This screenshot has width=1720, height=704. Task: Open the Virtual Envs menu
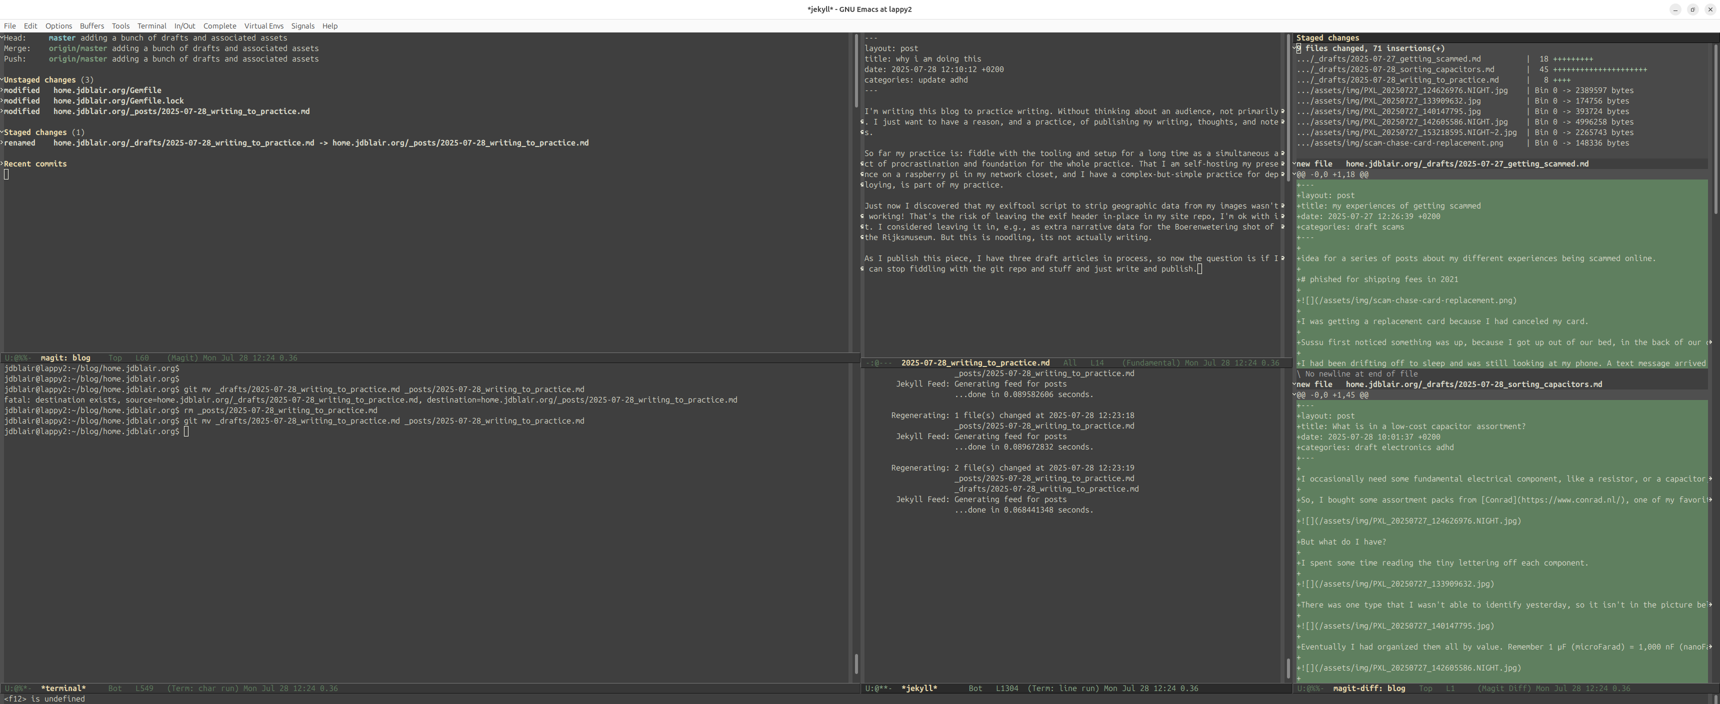(263, 26)
